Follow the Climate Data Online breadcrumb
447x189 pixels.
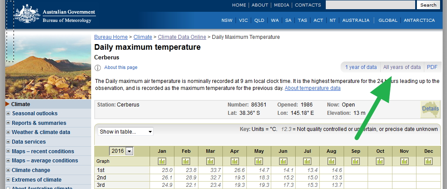[182, 37]
